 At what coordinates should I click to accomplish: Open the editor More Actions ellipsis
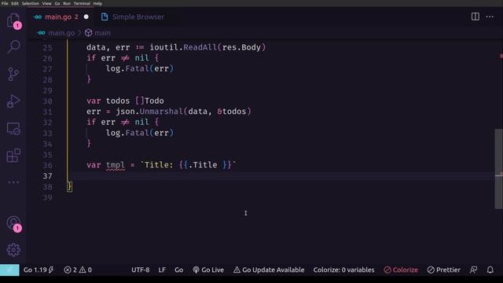(490, 17)
